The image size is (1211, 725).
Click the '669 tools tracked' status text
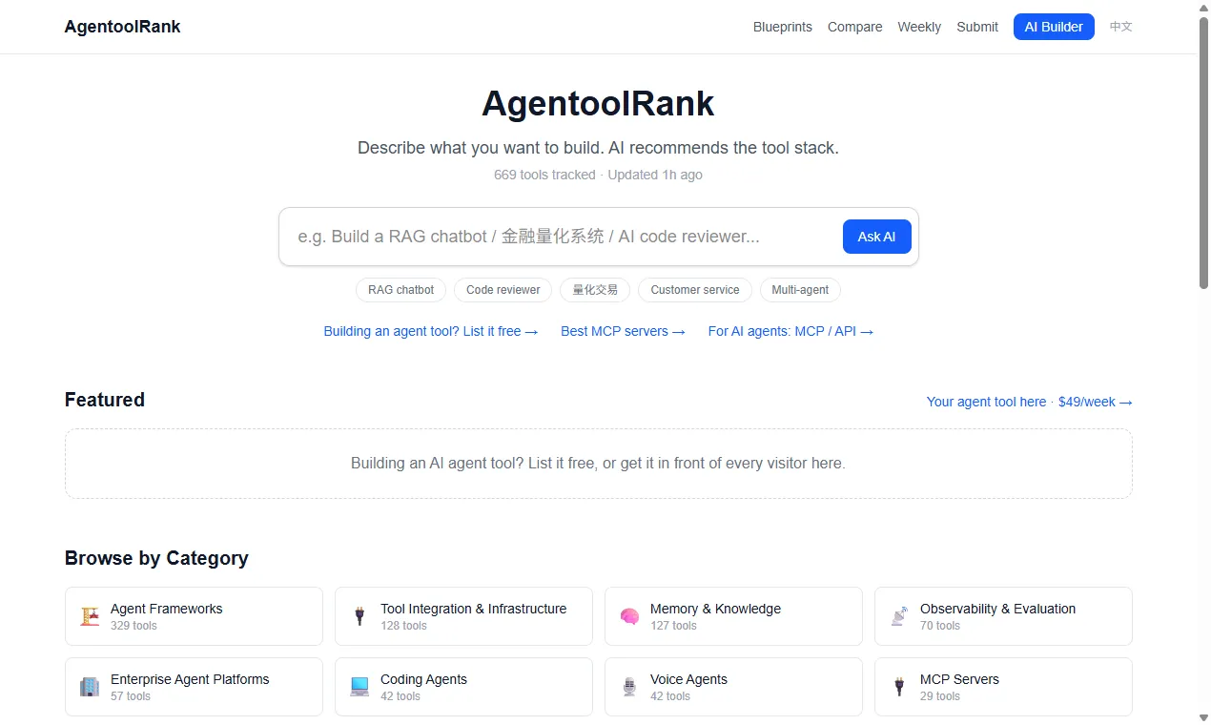point(544,175)
